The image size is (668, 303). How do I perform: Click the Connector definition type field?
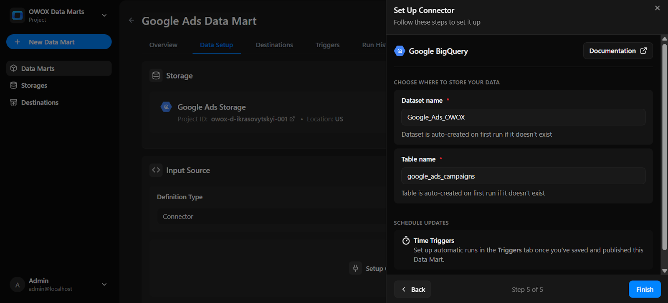[x=271, y=216]
